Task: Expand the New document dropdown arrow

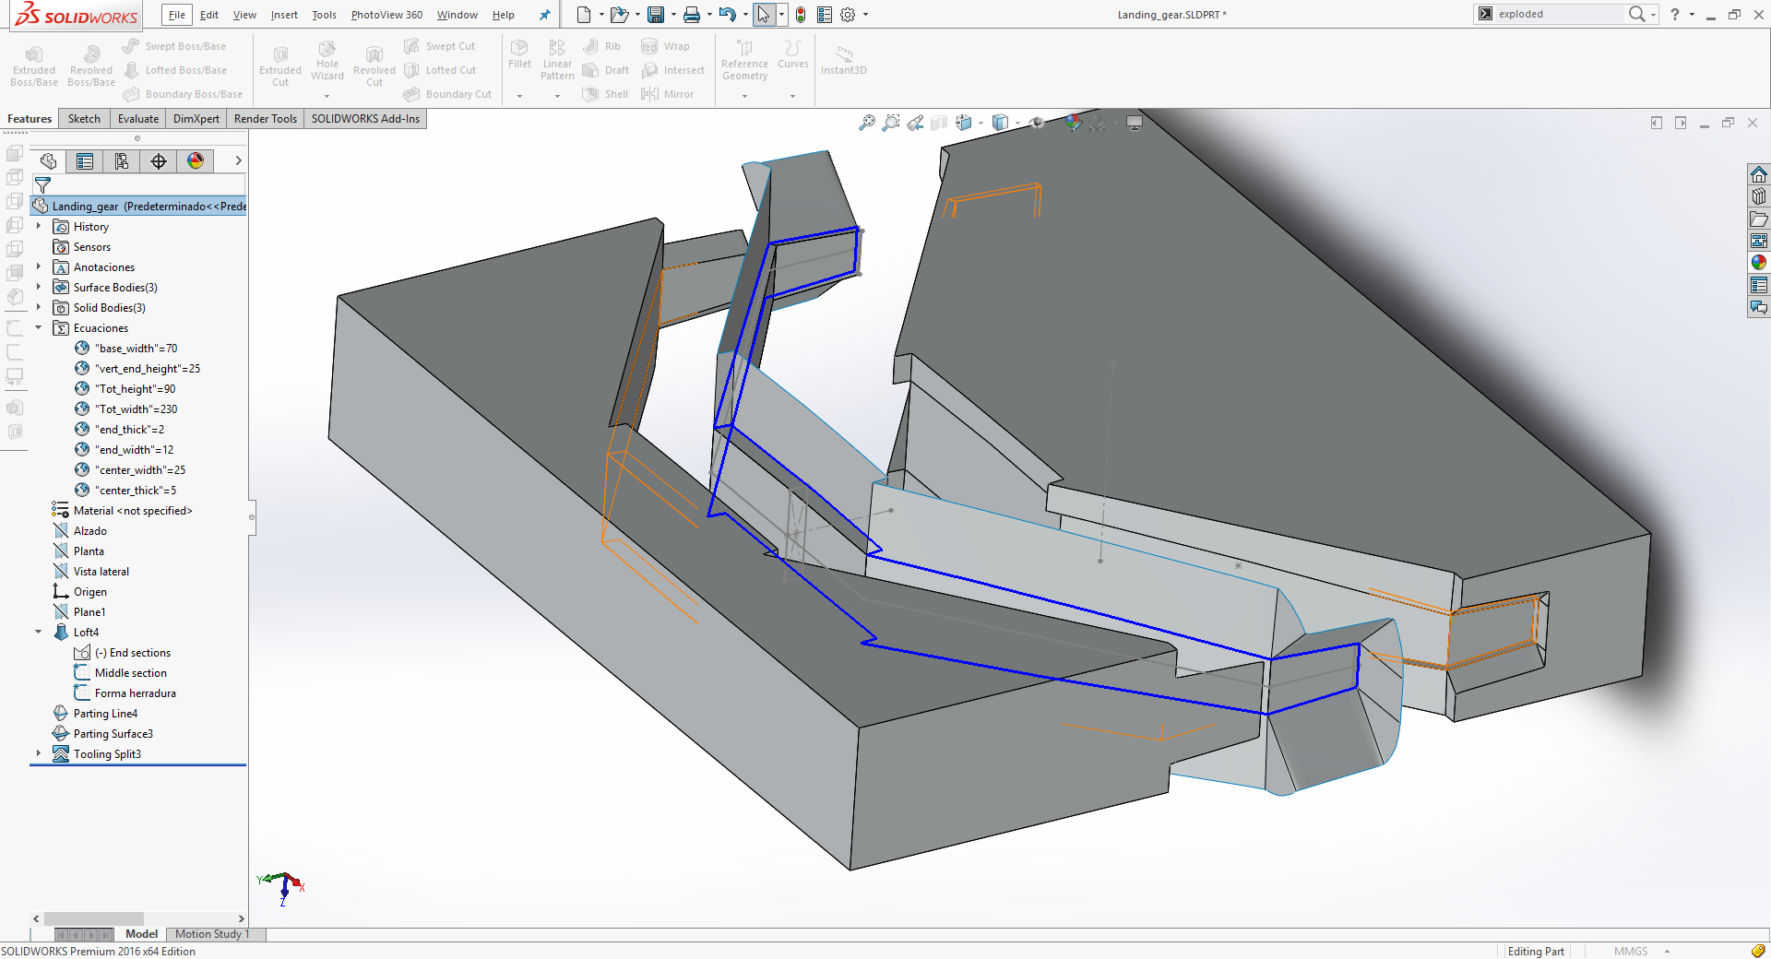Action: (601, 15)
